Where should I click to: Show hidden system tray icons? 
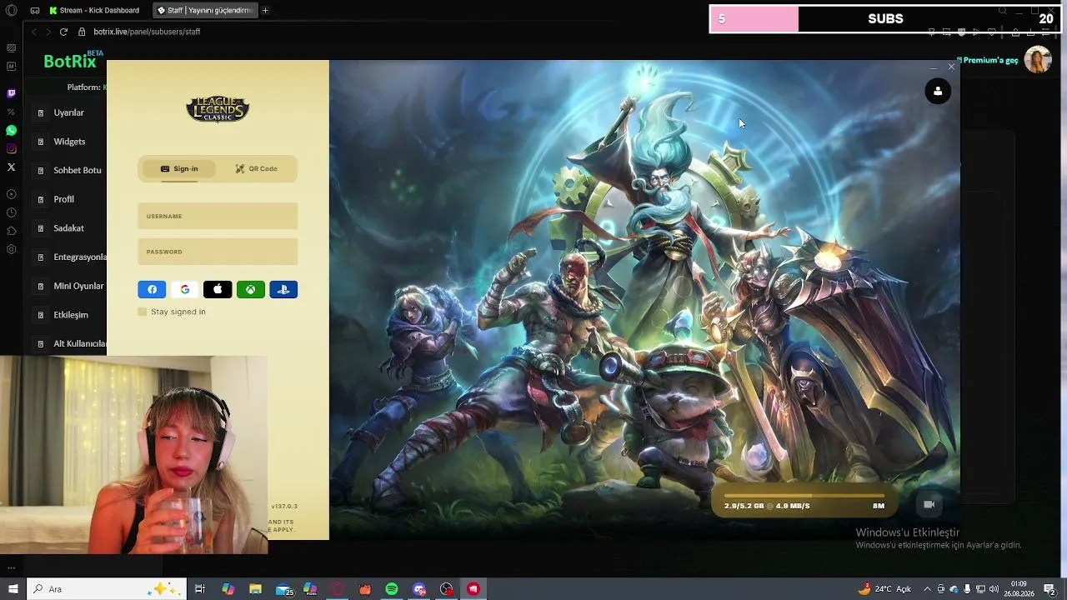point(928,589)
